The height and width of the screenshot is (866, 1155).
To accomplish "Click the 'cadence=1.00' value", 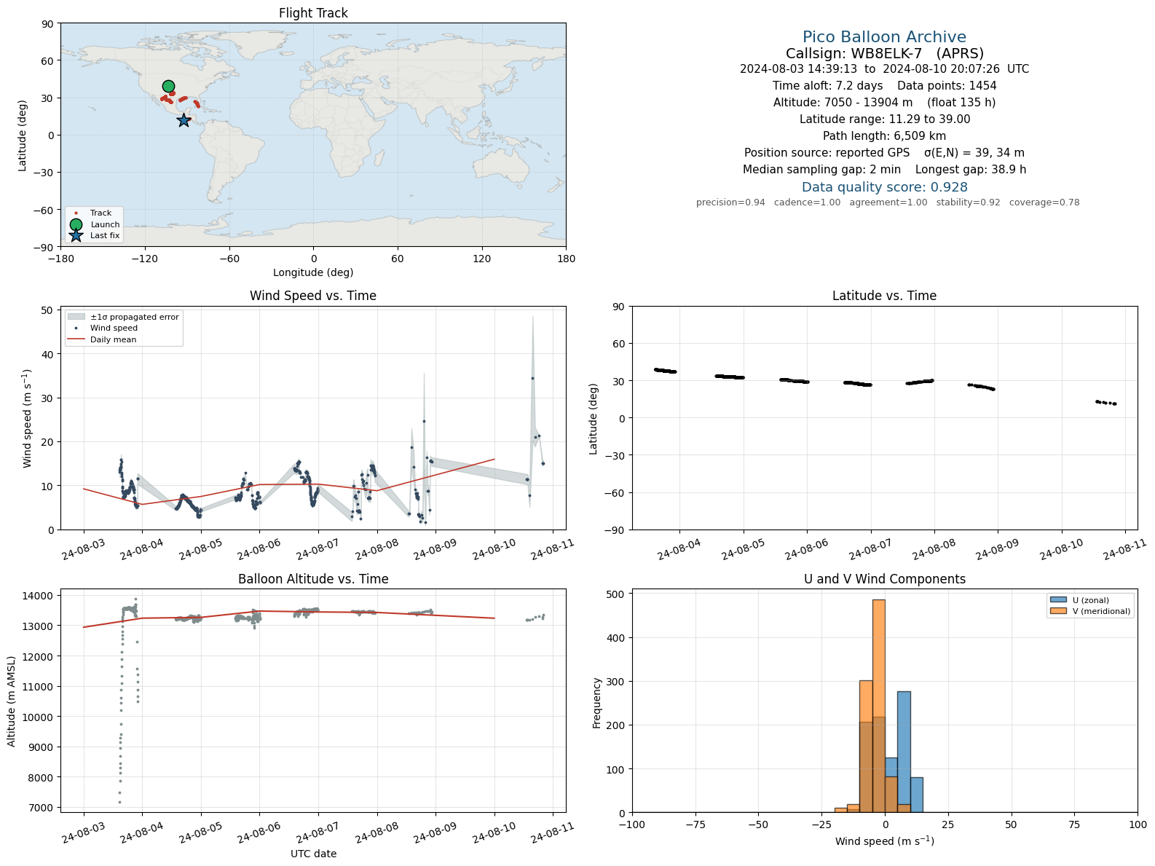I will 807,202.
